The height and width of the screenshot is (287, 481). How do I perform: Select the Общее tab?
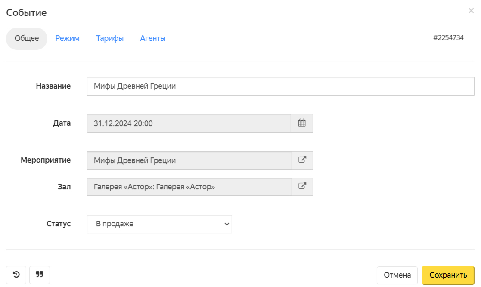coord(27,38)
